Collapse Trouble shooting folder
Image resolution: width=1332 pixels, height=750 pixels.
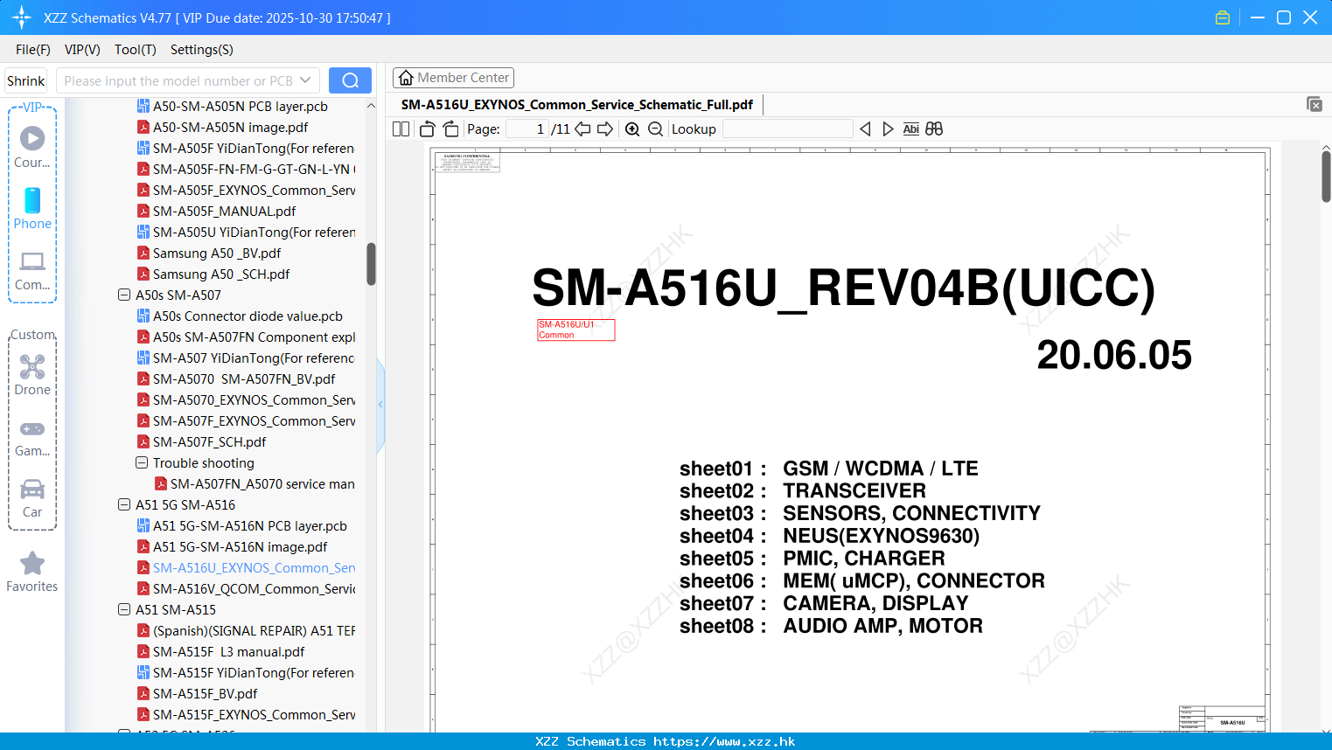142,462
